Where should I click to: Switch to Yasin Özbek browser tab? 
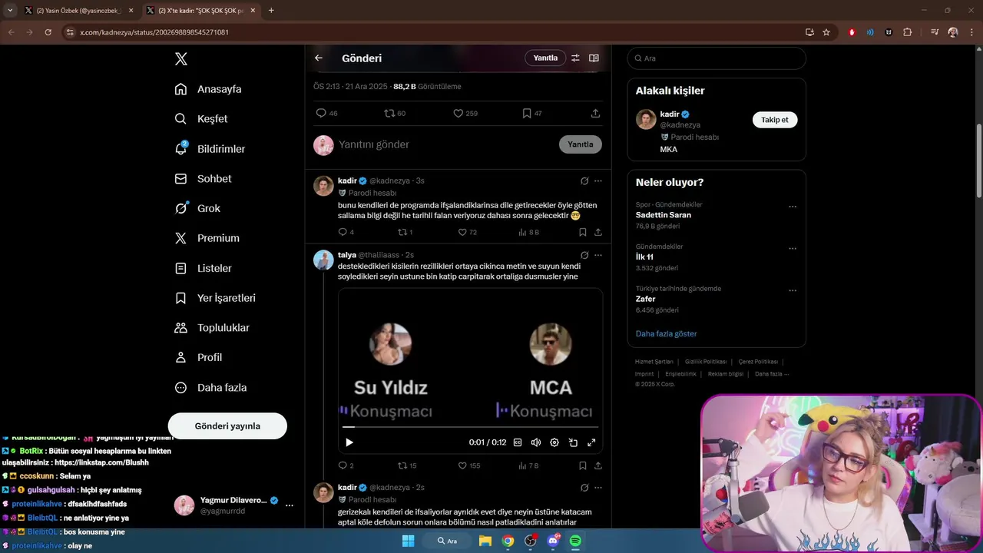click(79, 11)
